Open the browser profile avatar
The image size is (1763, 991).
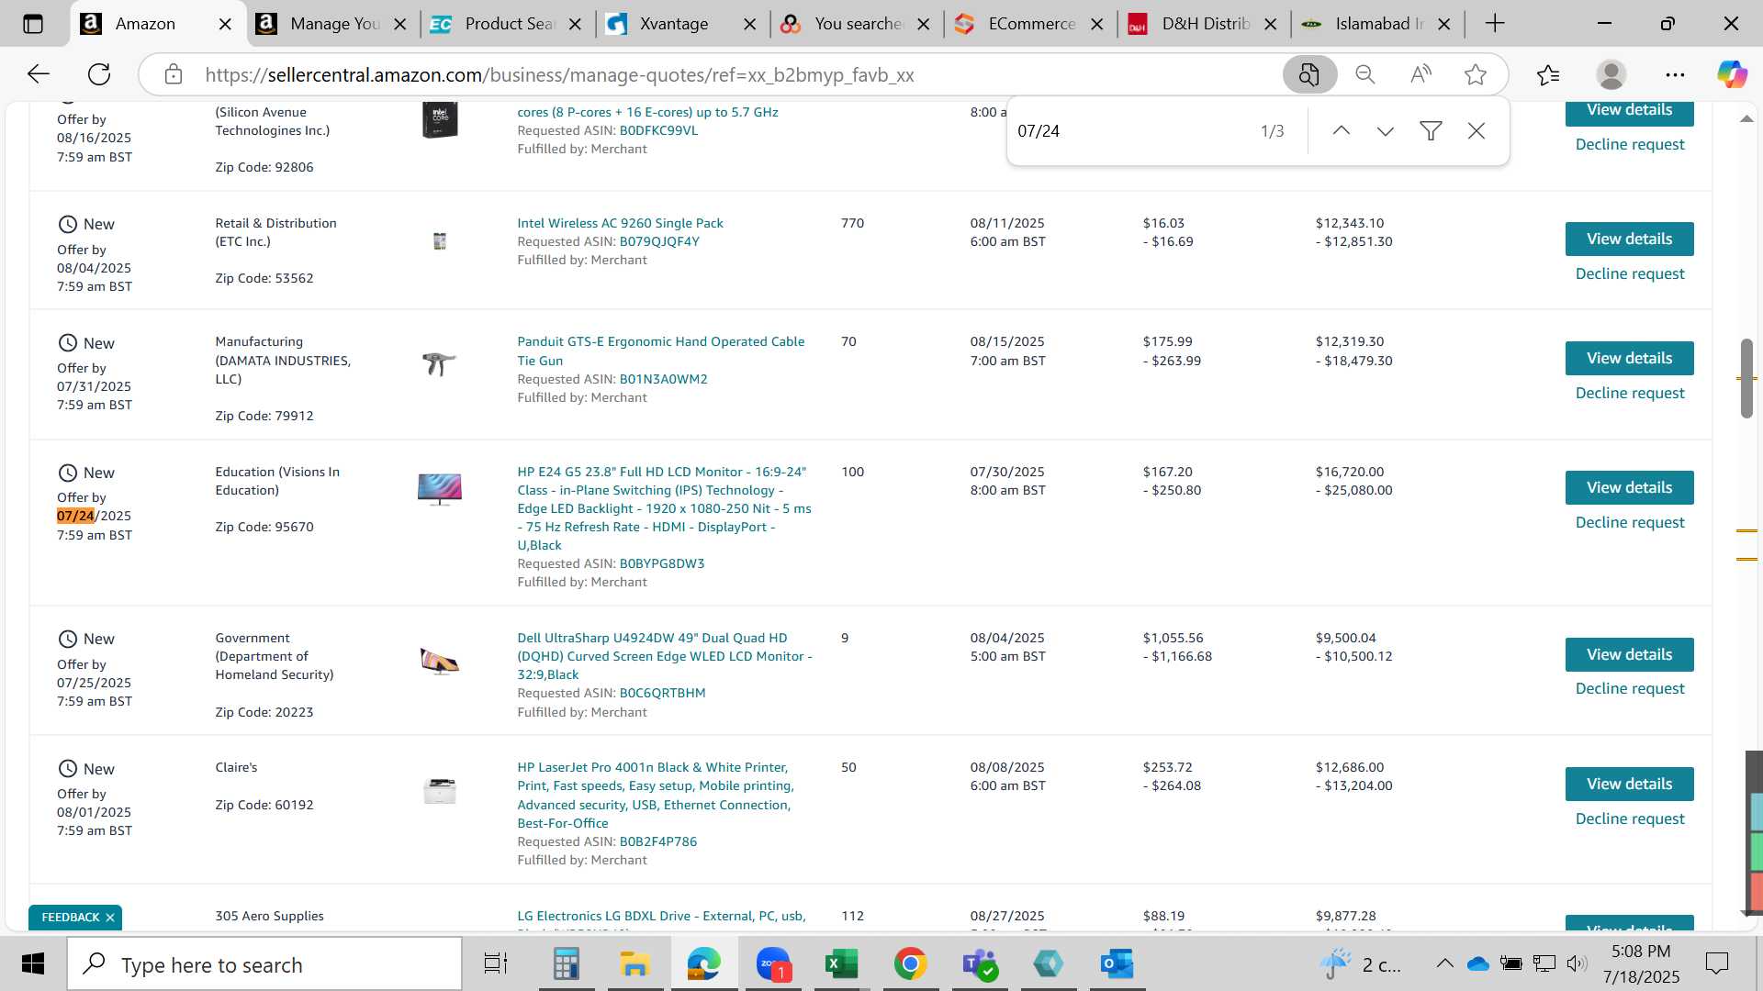click(1611, 74)
